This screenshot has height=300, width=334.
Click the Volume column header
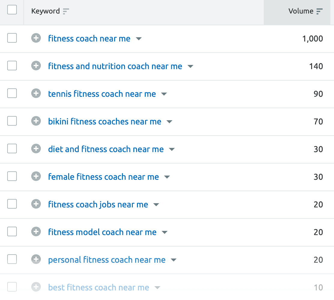point(302,11)
